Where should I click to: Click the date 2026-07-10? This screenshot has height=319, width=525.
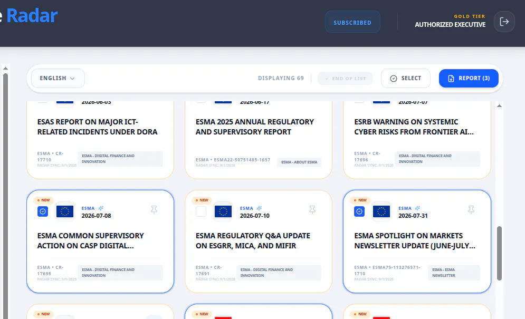[x=254, y=216]
